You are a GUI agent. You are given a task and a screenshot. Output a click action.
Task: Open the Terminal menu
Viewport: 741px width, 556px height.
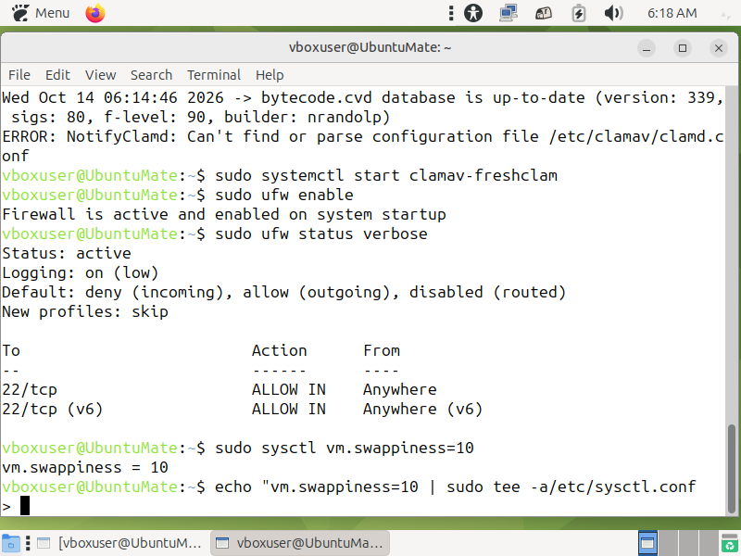(214, 75)
